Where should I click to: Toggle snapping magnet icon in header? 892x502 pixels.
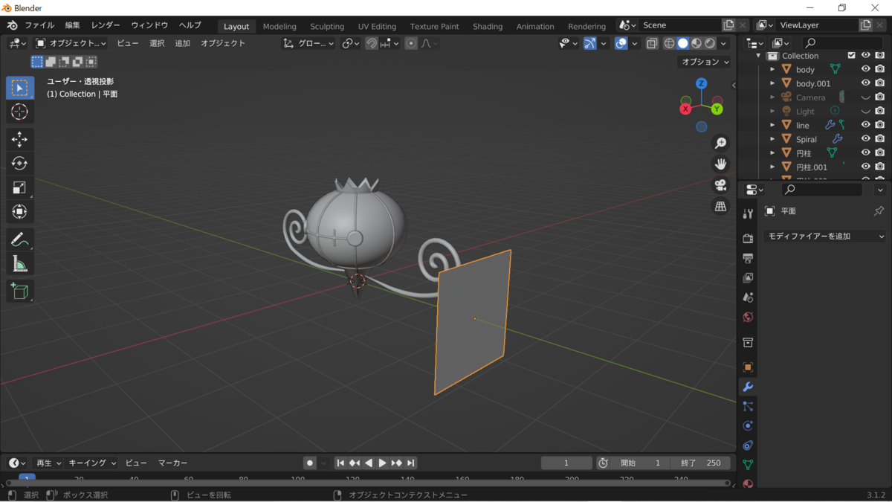371,43
